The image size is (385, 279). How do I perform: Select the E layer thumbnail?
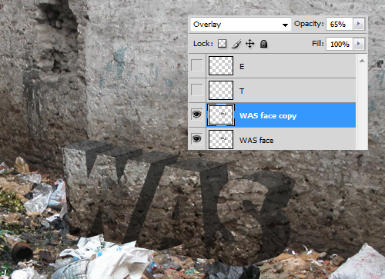221,66
